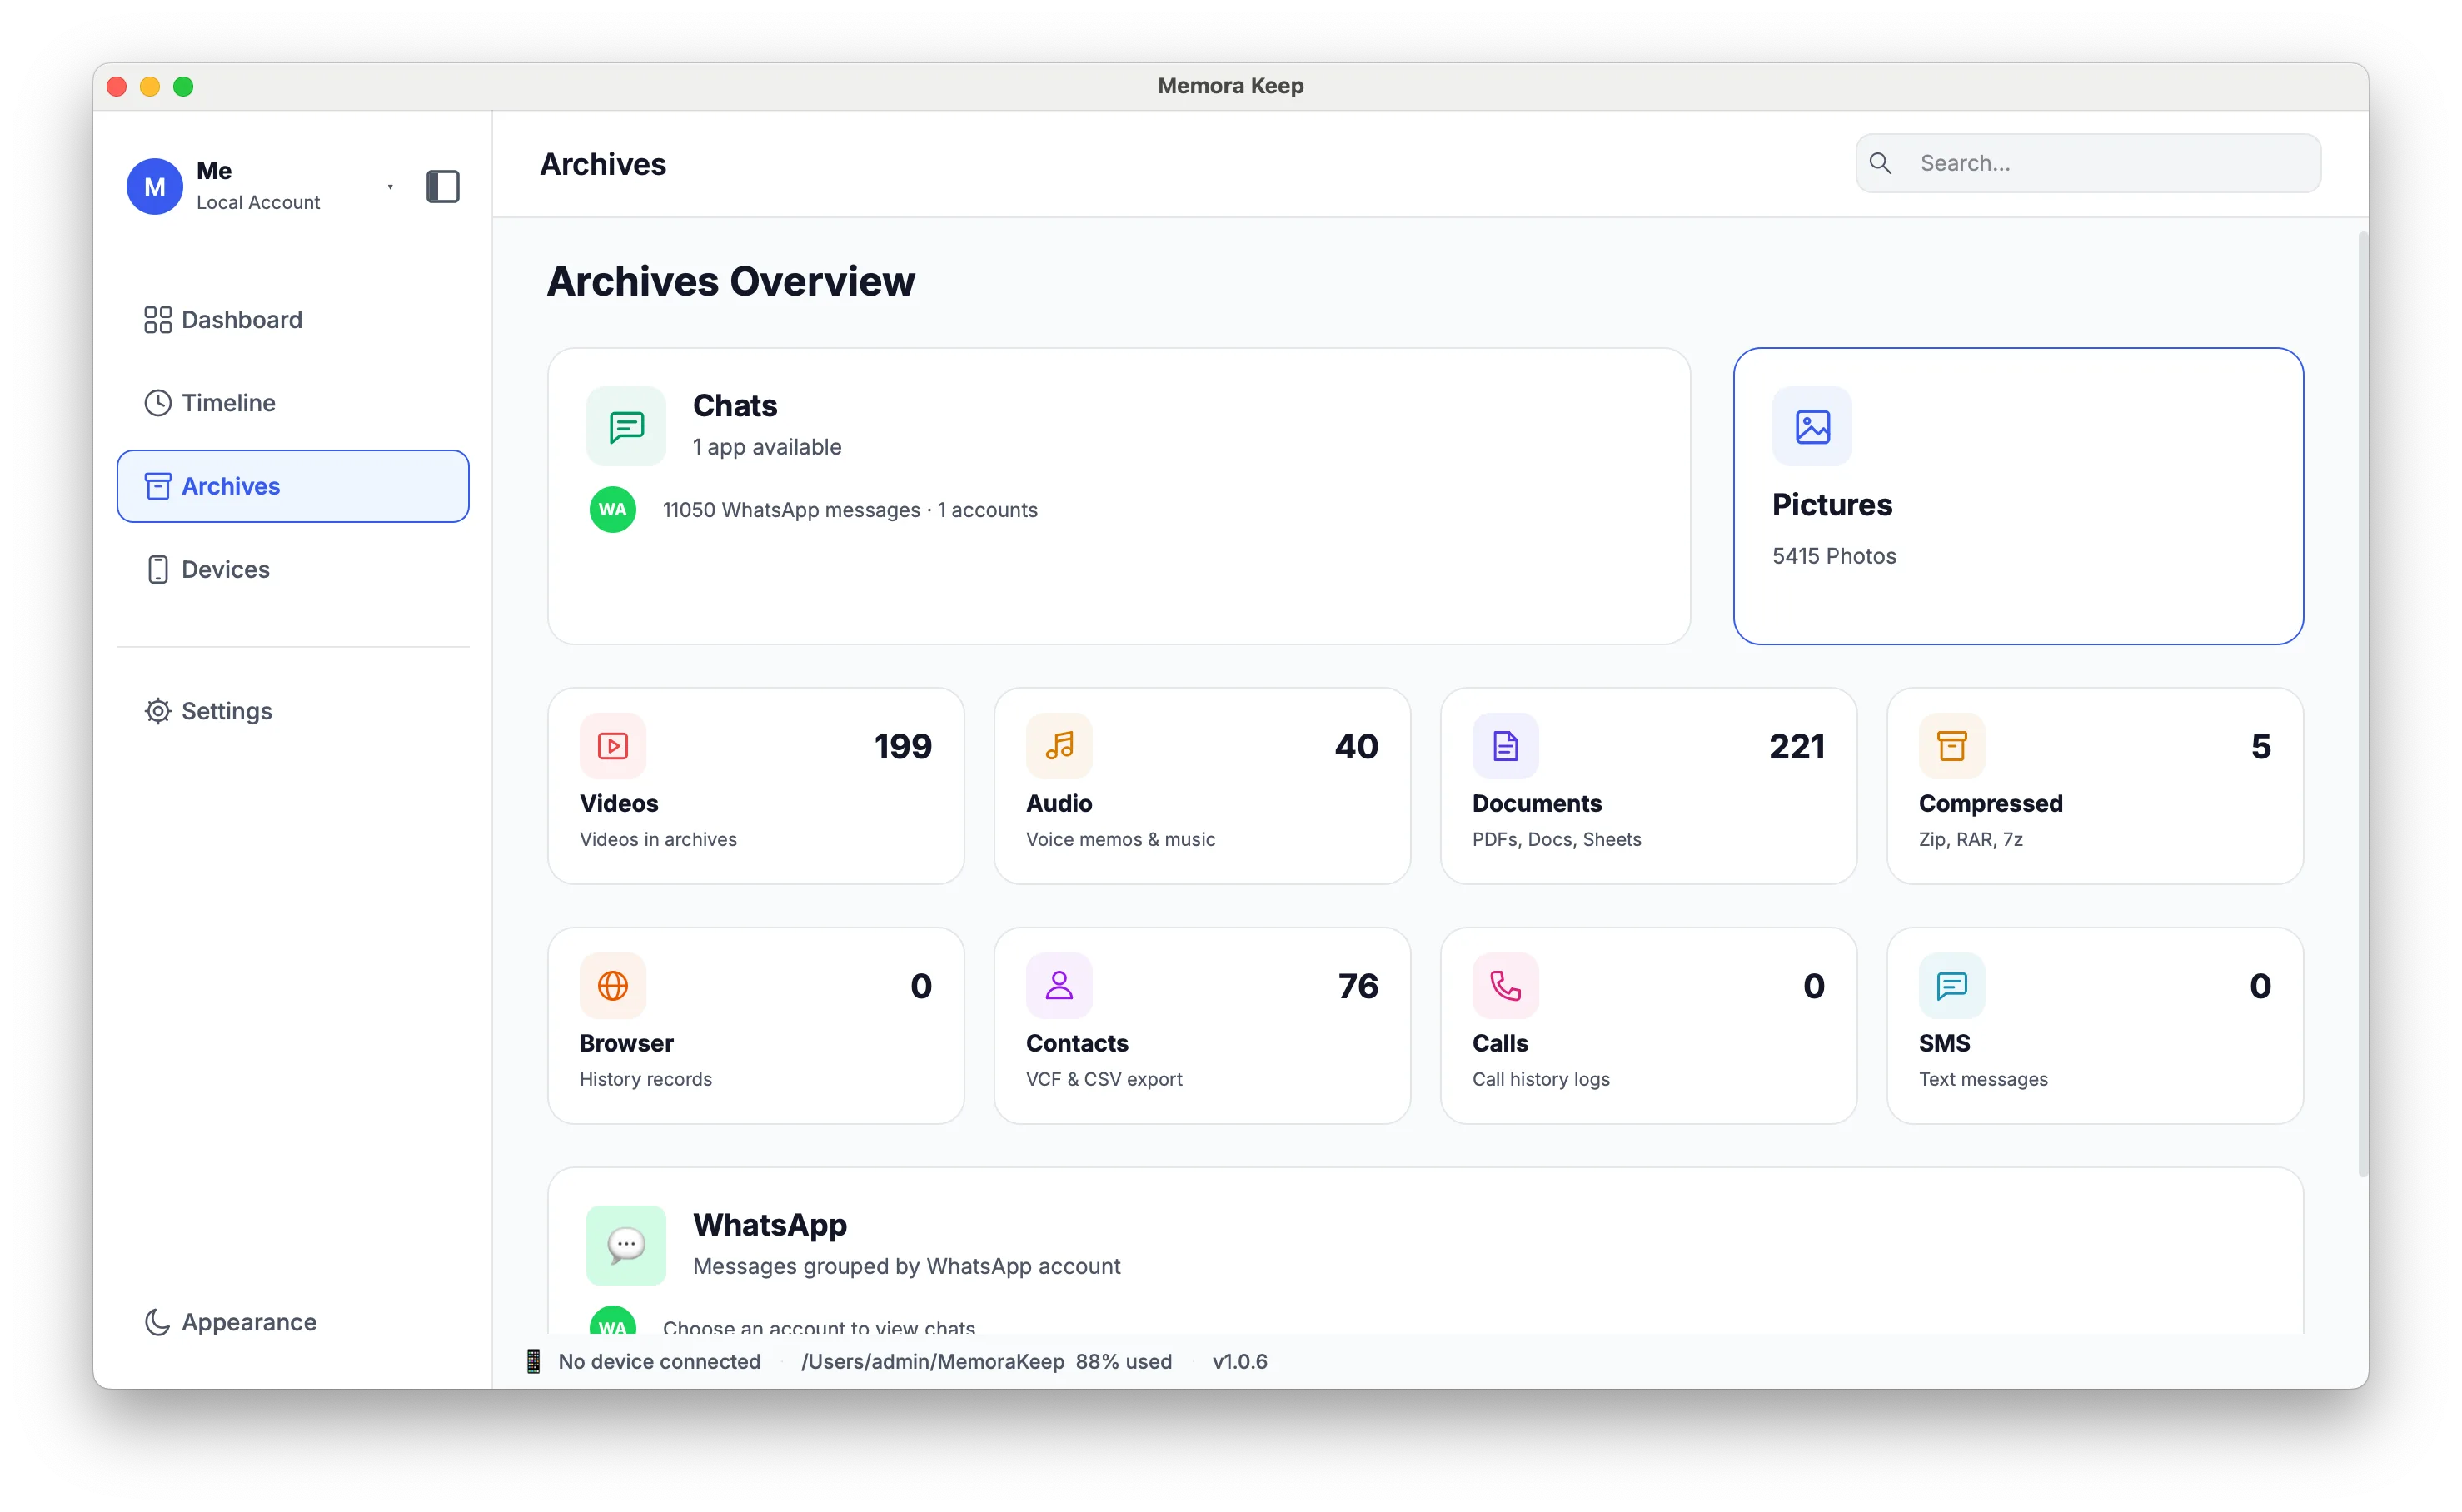Open the Pictures card image icon
The height and width of the screenshot is (1512, 2462).
1812,426
